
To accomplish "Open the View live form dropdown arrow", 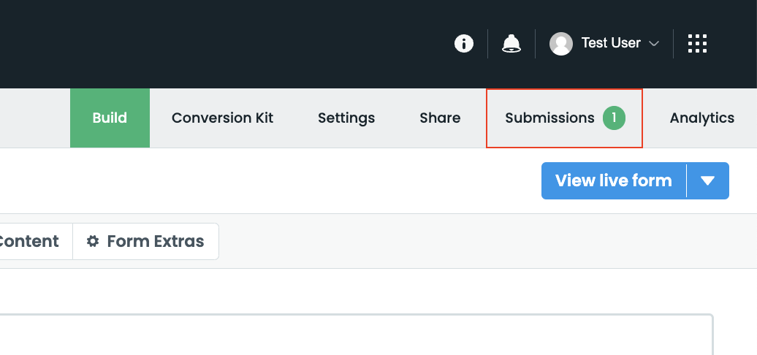I will [707, 180].
